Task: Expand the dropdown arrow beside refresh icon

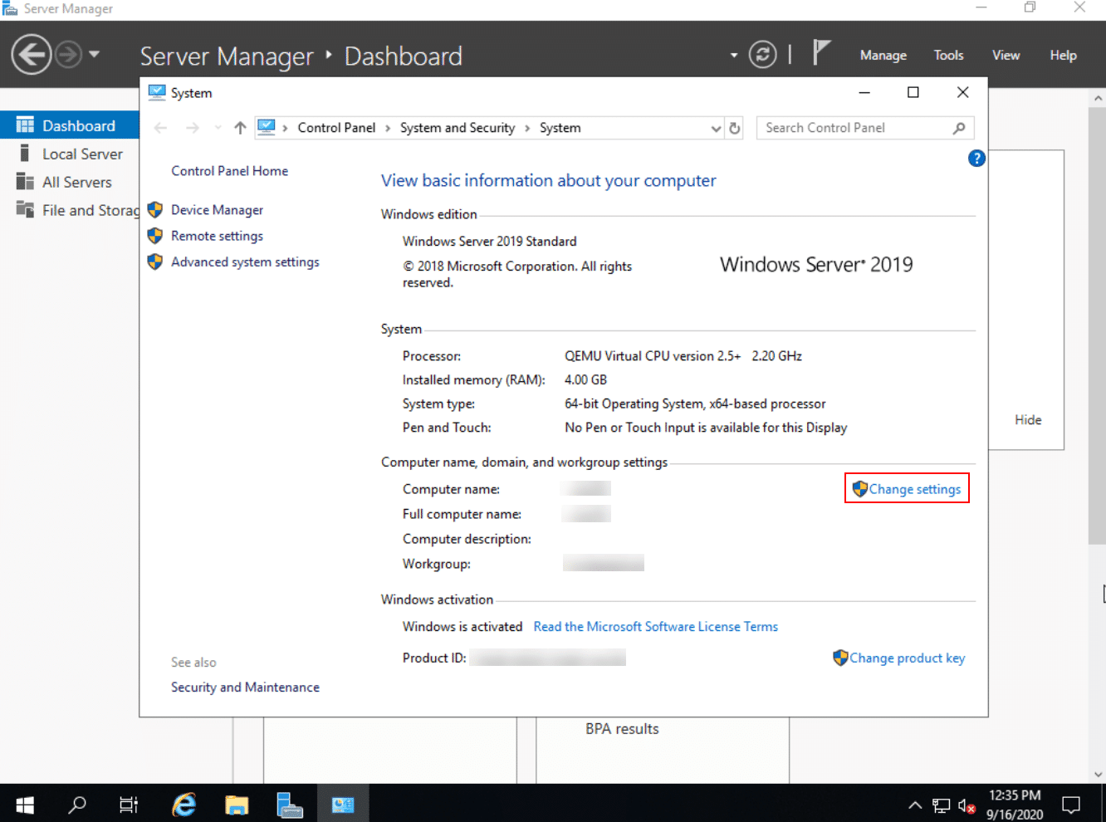Action: tap(734, 56)
